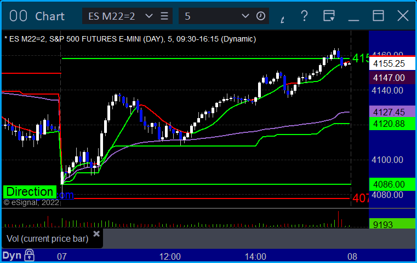Click the Dyn label in the time axis
This screenshot has height=263, width=417.
click(x=12, y=255)
